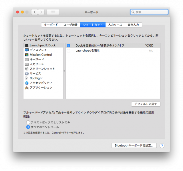183x171 pixels.
Task: Click the キーボード category keyboard icon
Action: point(27,60)
